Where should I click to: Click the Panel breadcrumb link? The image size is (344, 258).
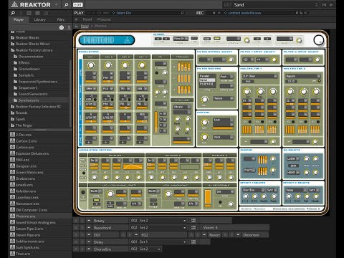(85, 26)
